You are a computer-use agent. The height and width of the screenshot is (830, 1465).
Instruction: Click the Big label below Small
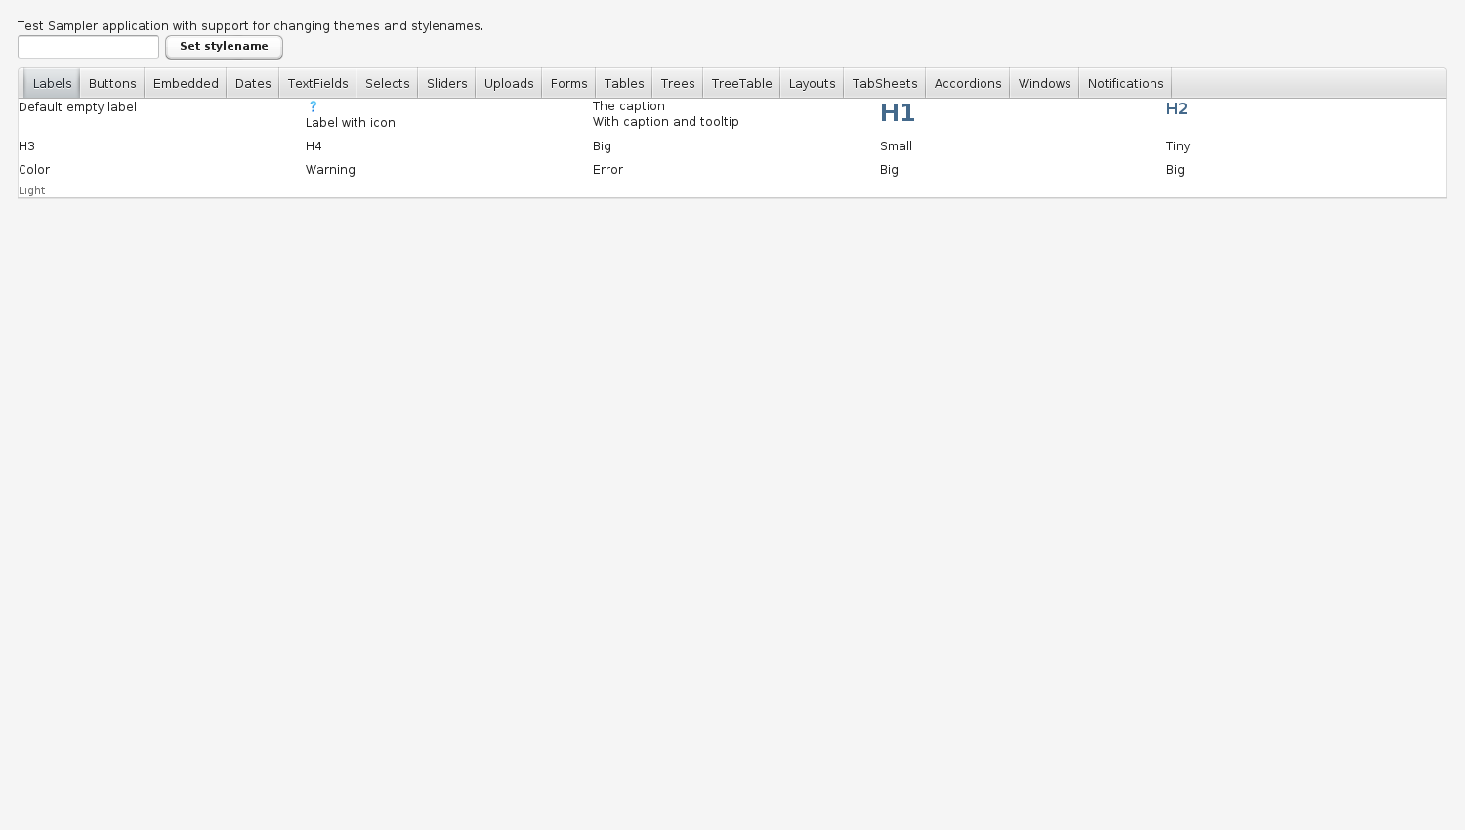tap(889, 170)
